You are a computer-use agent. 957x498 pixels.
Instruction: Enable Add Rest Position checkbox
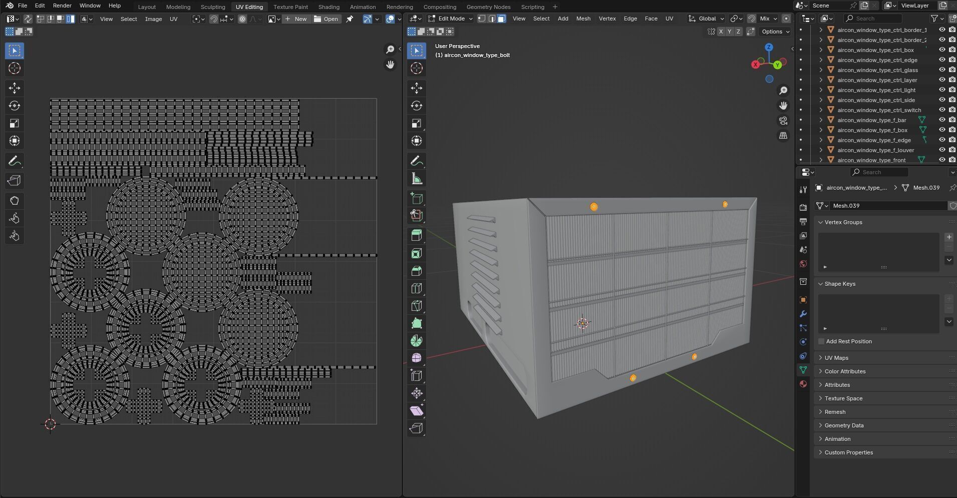pyautogui.click(x=821, y=341)
